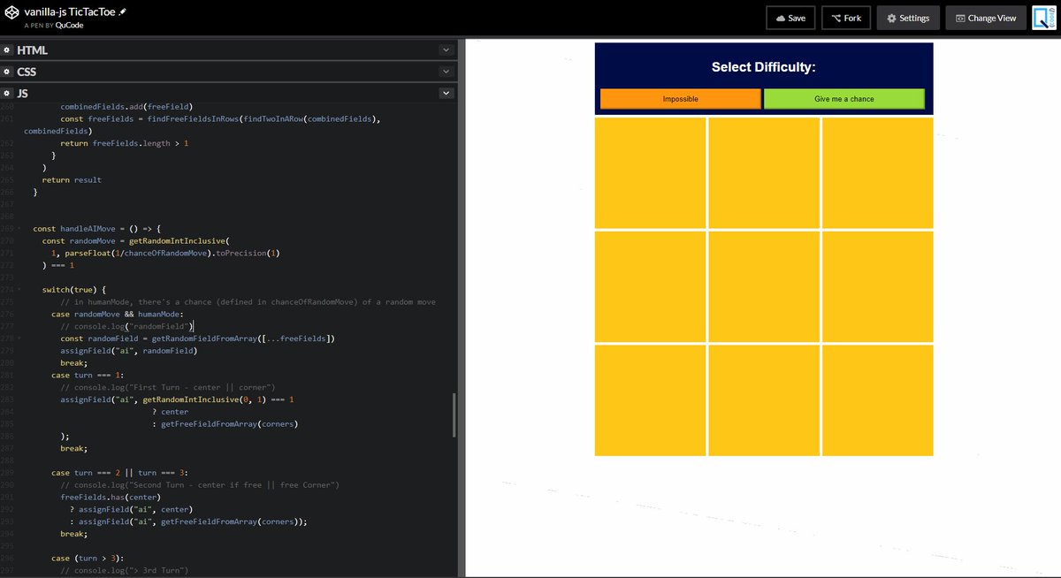Click the 'Second Turn - center if free' comment
1061x578 pixels.
[x=200, y=484]
